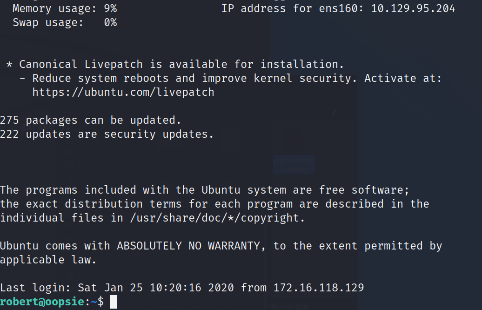Click the dollar sign of the shell prompt

point(100,302)
